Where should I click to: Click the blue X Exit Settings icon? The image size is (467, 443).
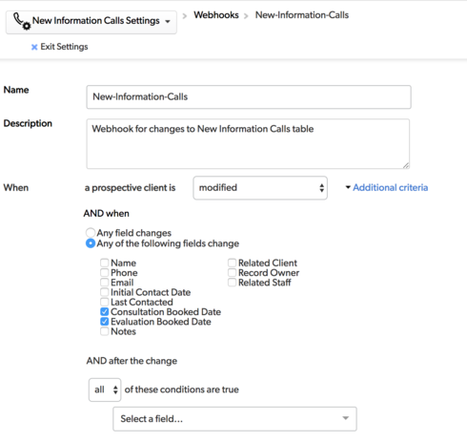click(34, 47)
